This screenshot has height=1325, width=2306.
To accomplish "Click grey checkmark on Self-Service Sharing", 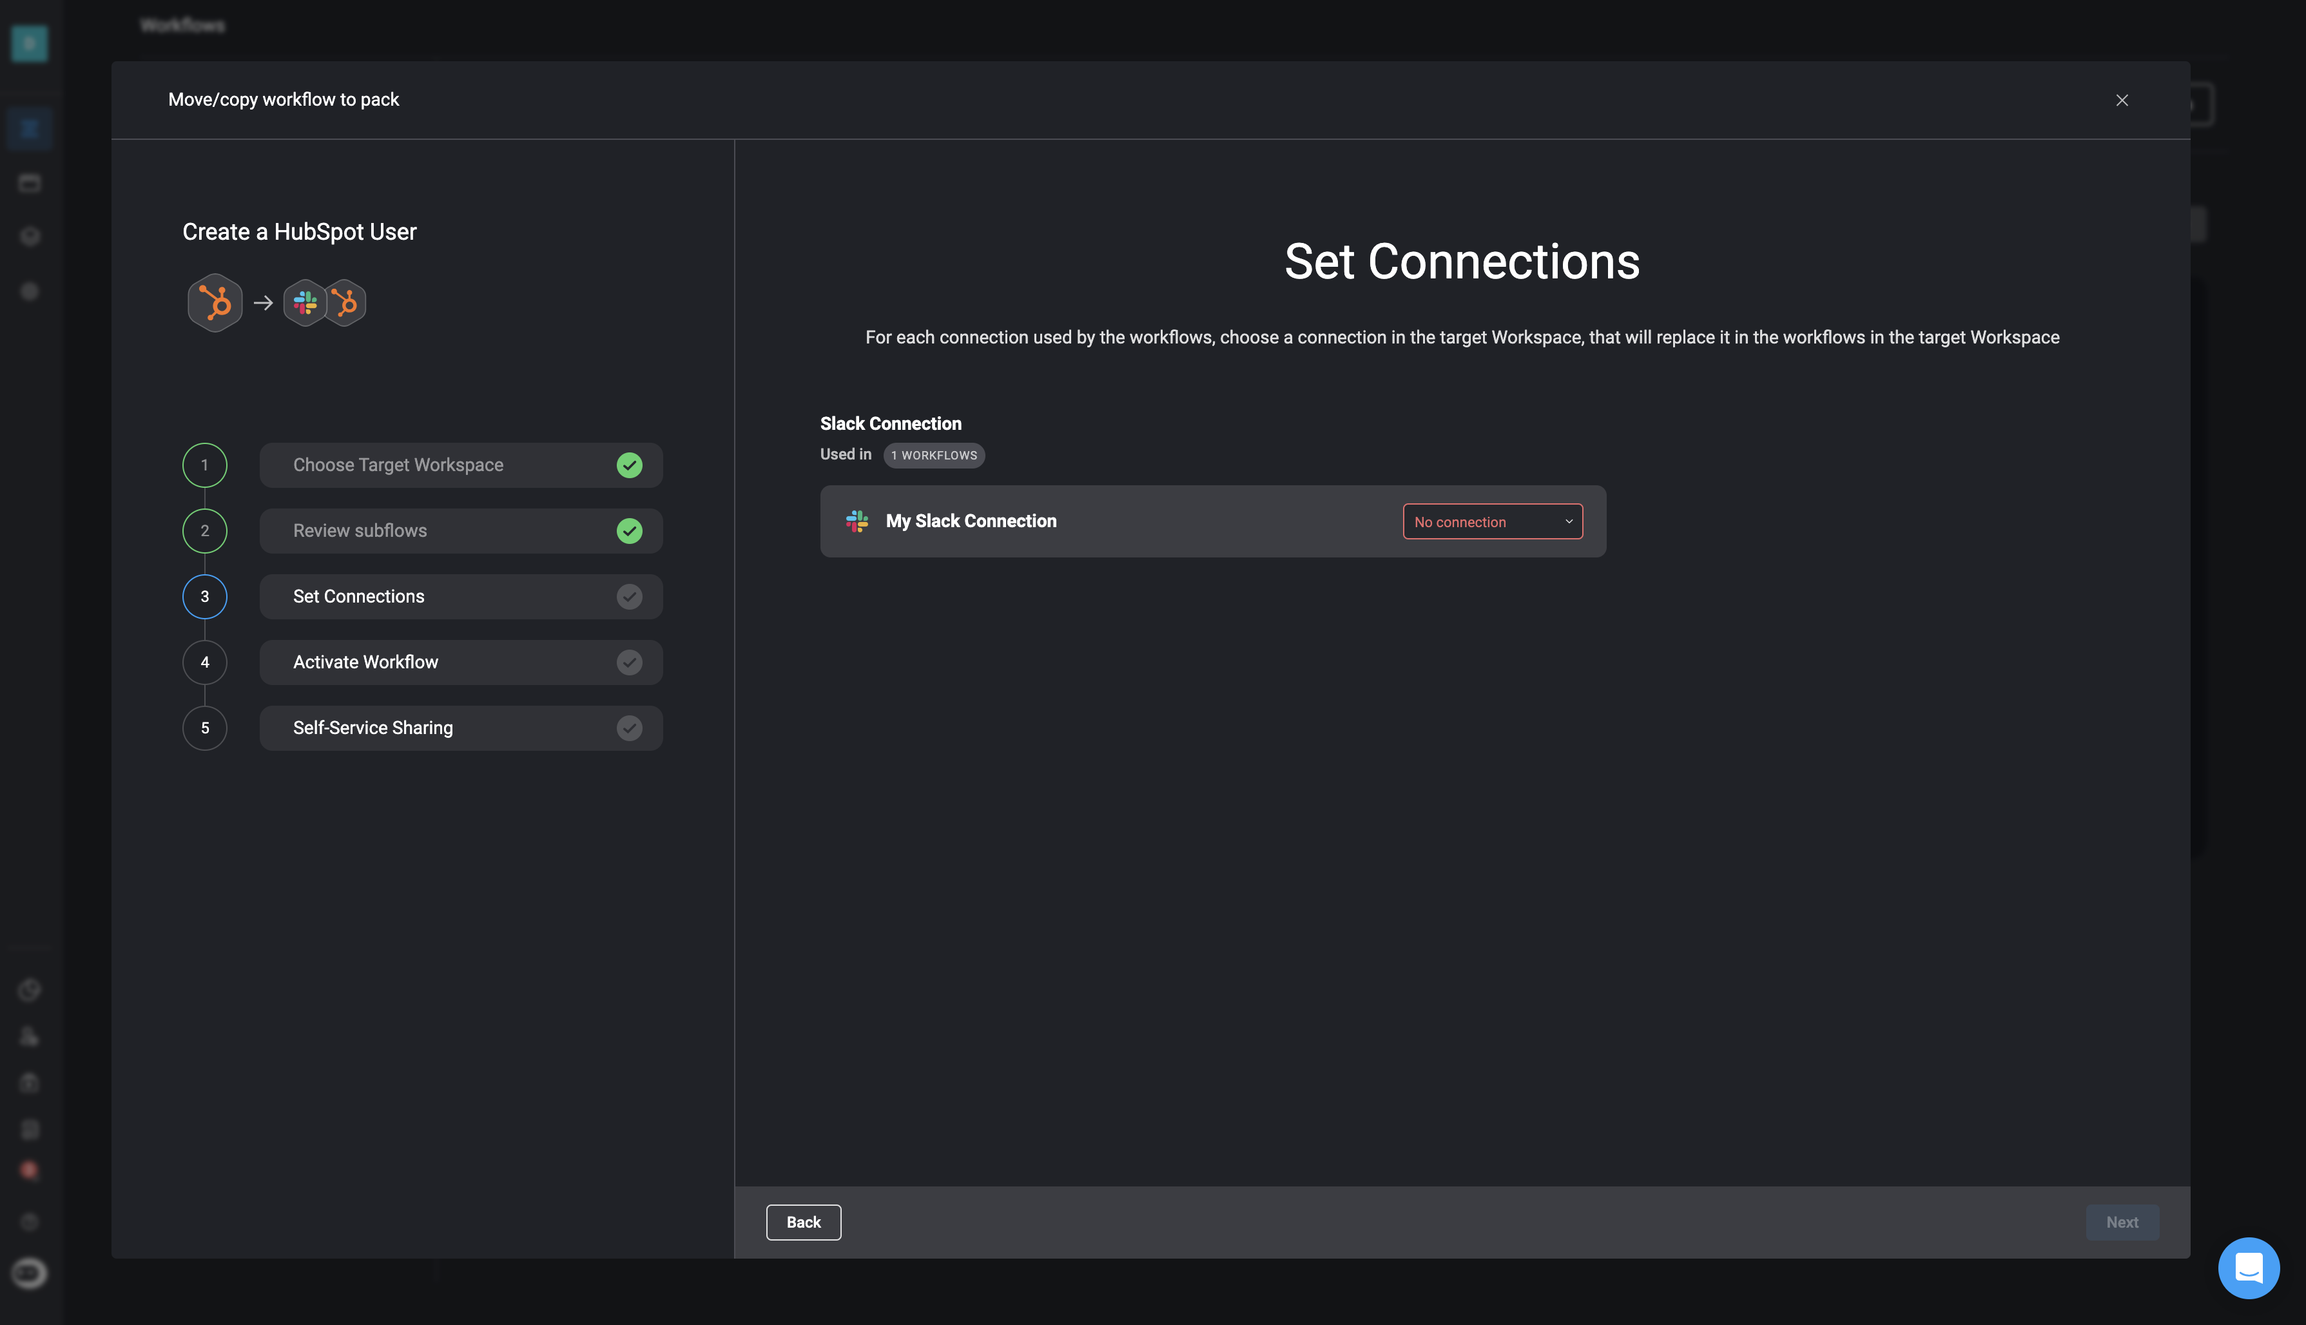I will [630, 728].
